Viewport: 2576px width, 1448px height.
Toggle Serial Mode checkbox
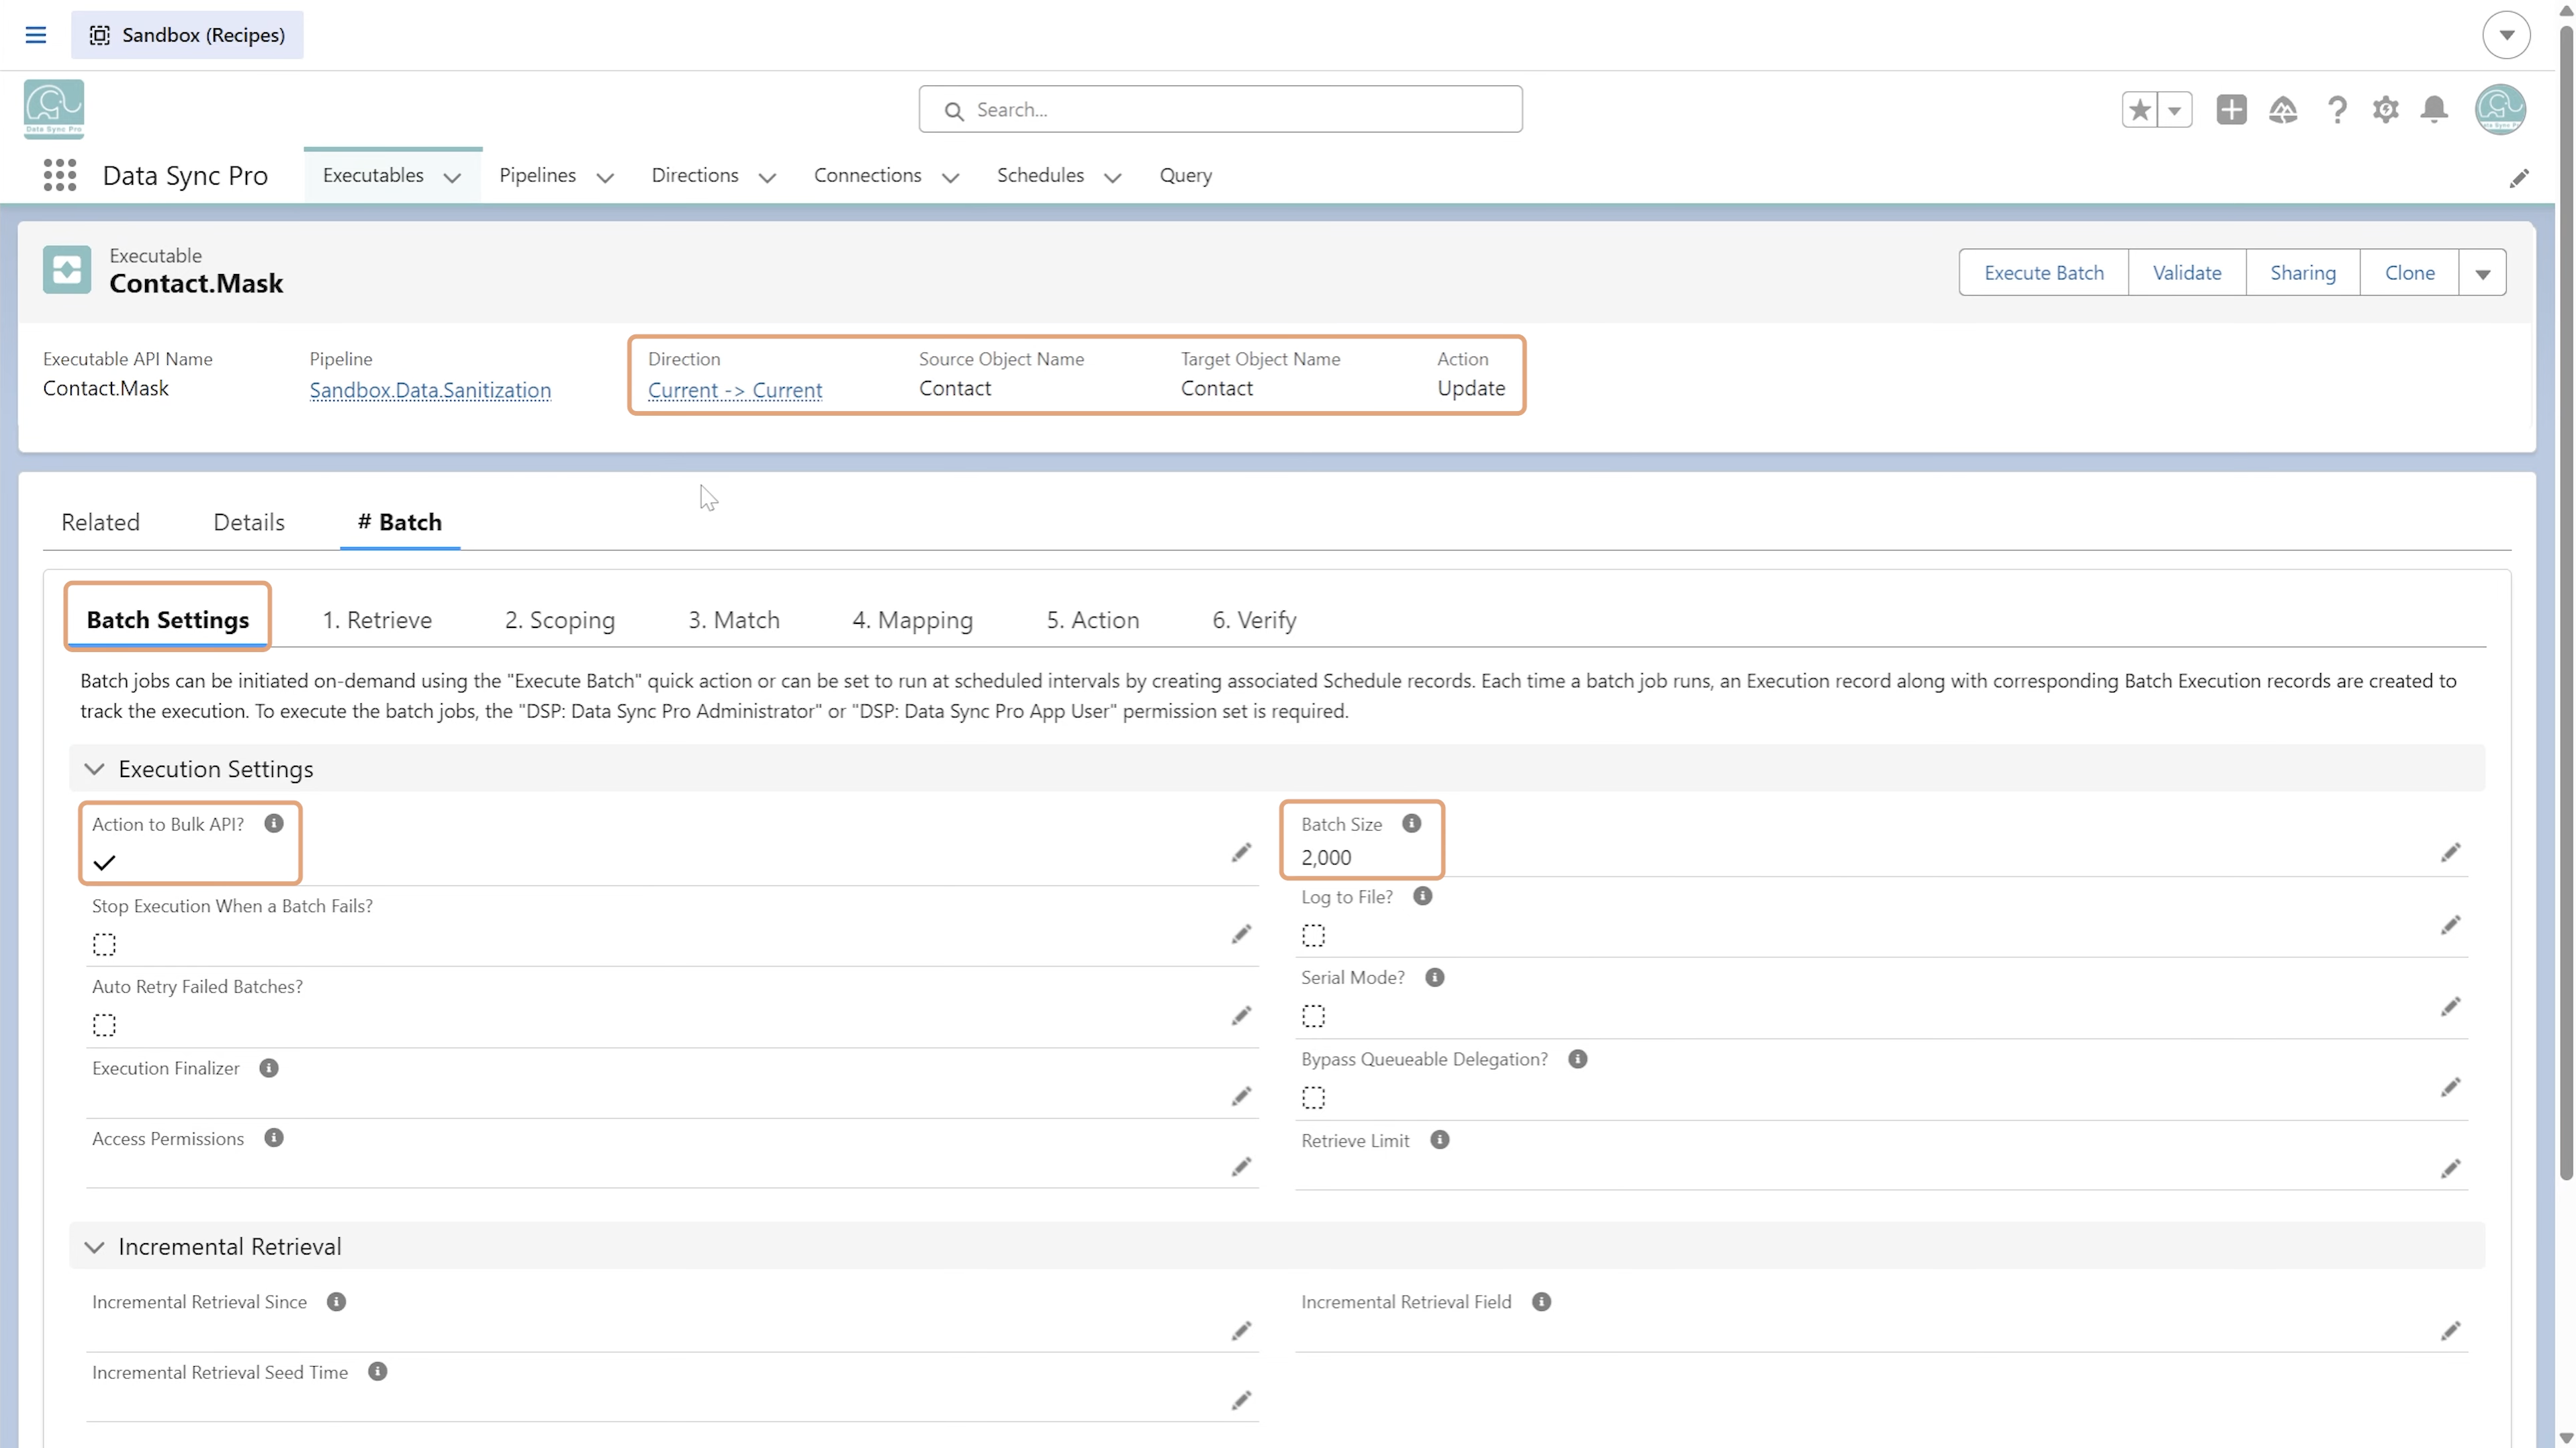click(1313, 1017)
